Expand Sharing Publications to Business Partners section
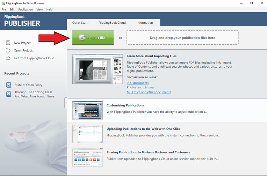 pyautogui.click(x=149, y=152)
